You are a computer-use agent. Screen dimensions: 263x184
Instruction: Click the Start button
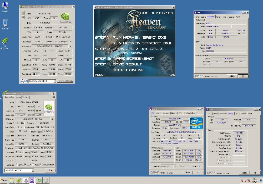pos(4,181)
